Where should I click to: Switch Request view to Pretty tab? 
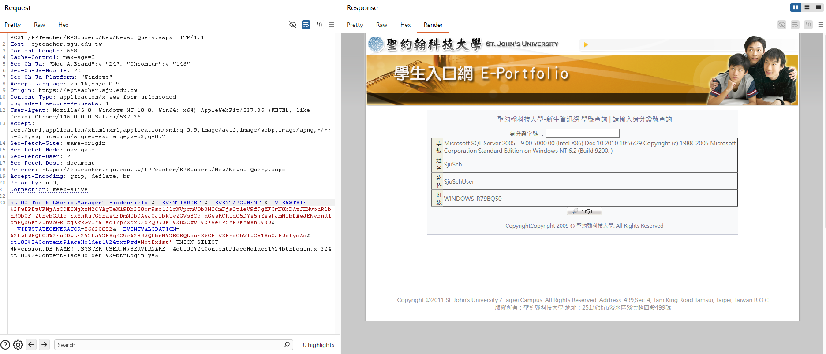click(x=13, y=25)
